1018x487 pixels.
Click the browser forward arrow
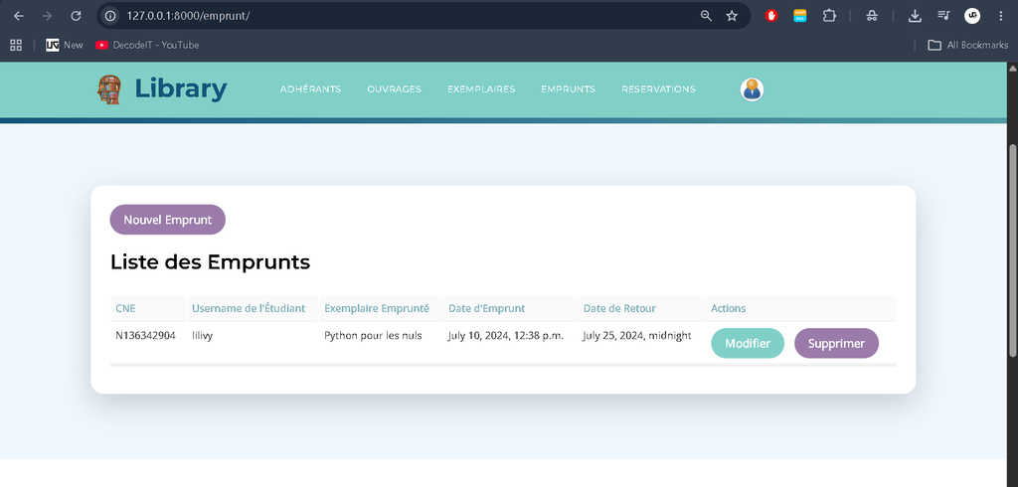point(47,16)
